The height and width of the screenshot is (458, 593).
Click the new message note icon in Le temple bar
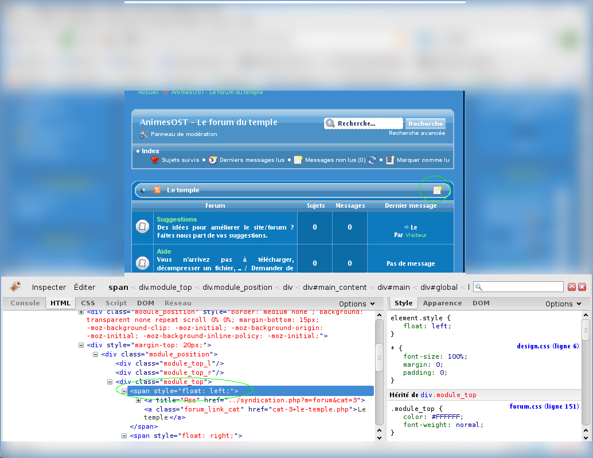[x=438, y=190]
